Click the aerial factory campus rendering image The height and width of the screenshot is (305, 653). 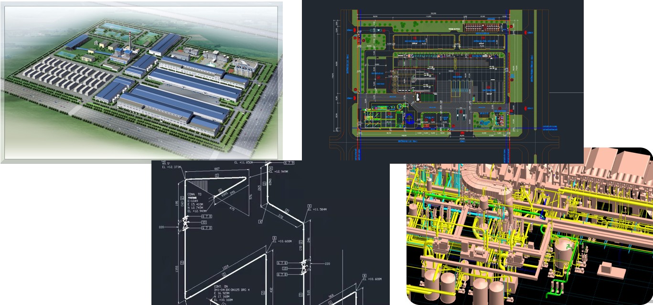coord(143,81)
